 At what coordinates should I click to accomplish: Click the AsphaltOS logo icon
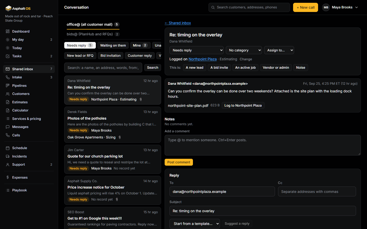click(x=8, y=8)
